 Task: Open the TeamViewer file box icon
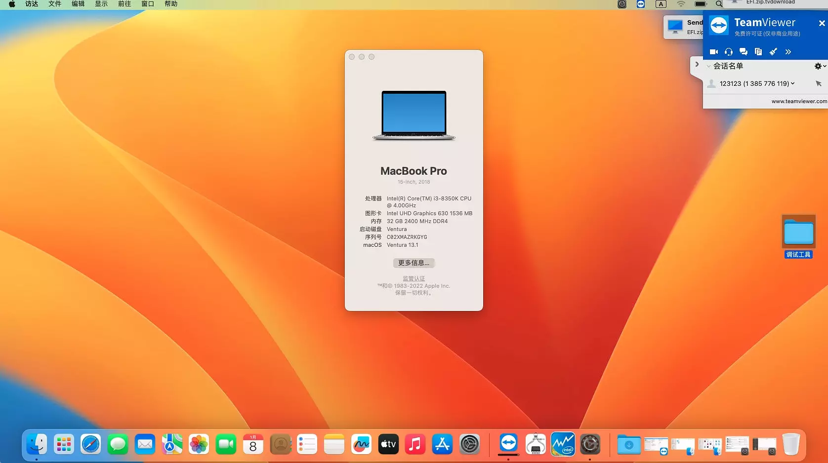(758, 52)
